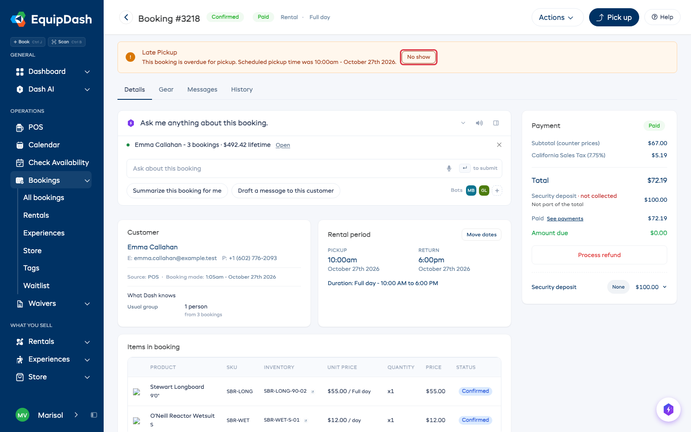Select the GL bot avatar

point(484,191)
